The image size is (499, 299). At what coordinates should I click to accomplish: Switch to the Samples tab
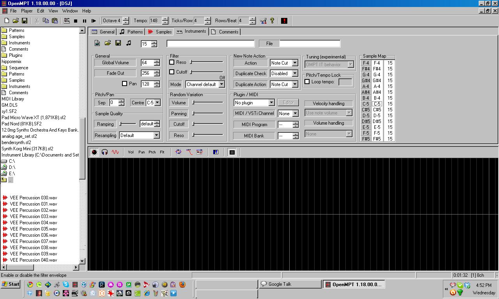pos(160,32)
